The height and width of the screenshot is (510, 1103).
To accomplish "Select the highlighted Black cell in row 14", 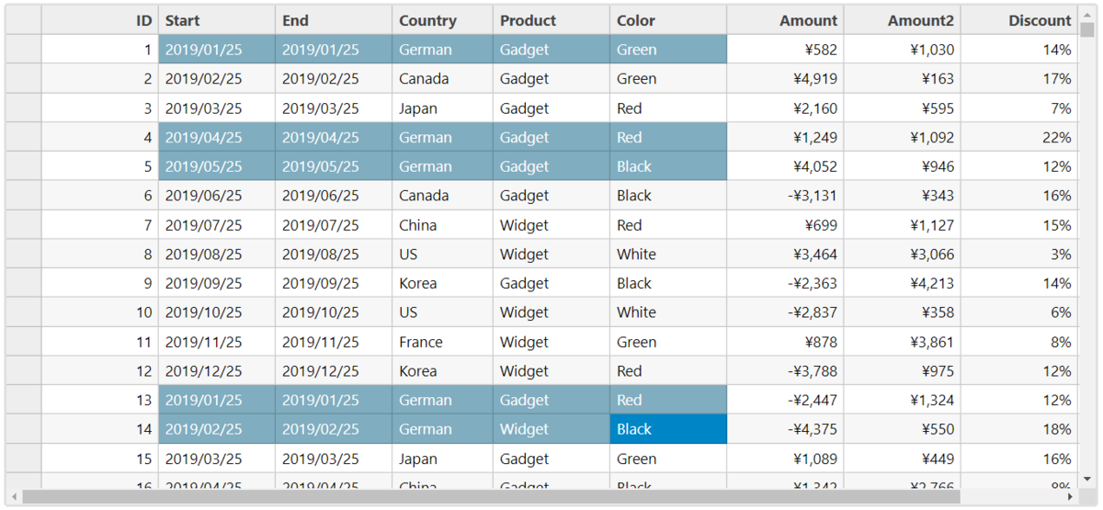I will 668,429.
